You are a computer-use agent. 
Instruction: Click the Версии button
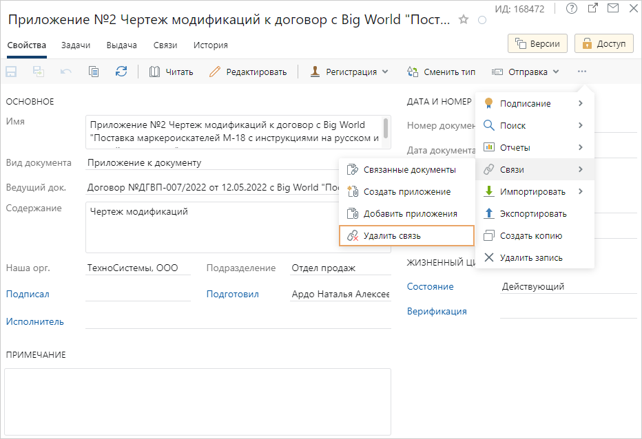[x=537, y=43]
